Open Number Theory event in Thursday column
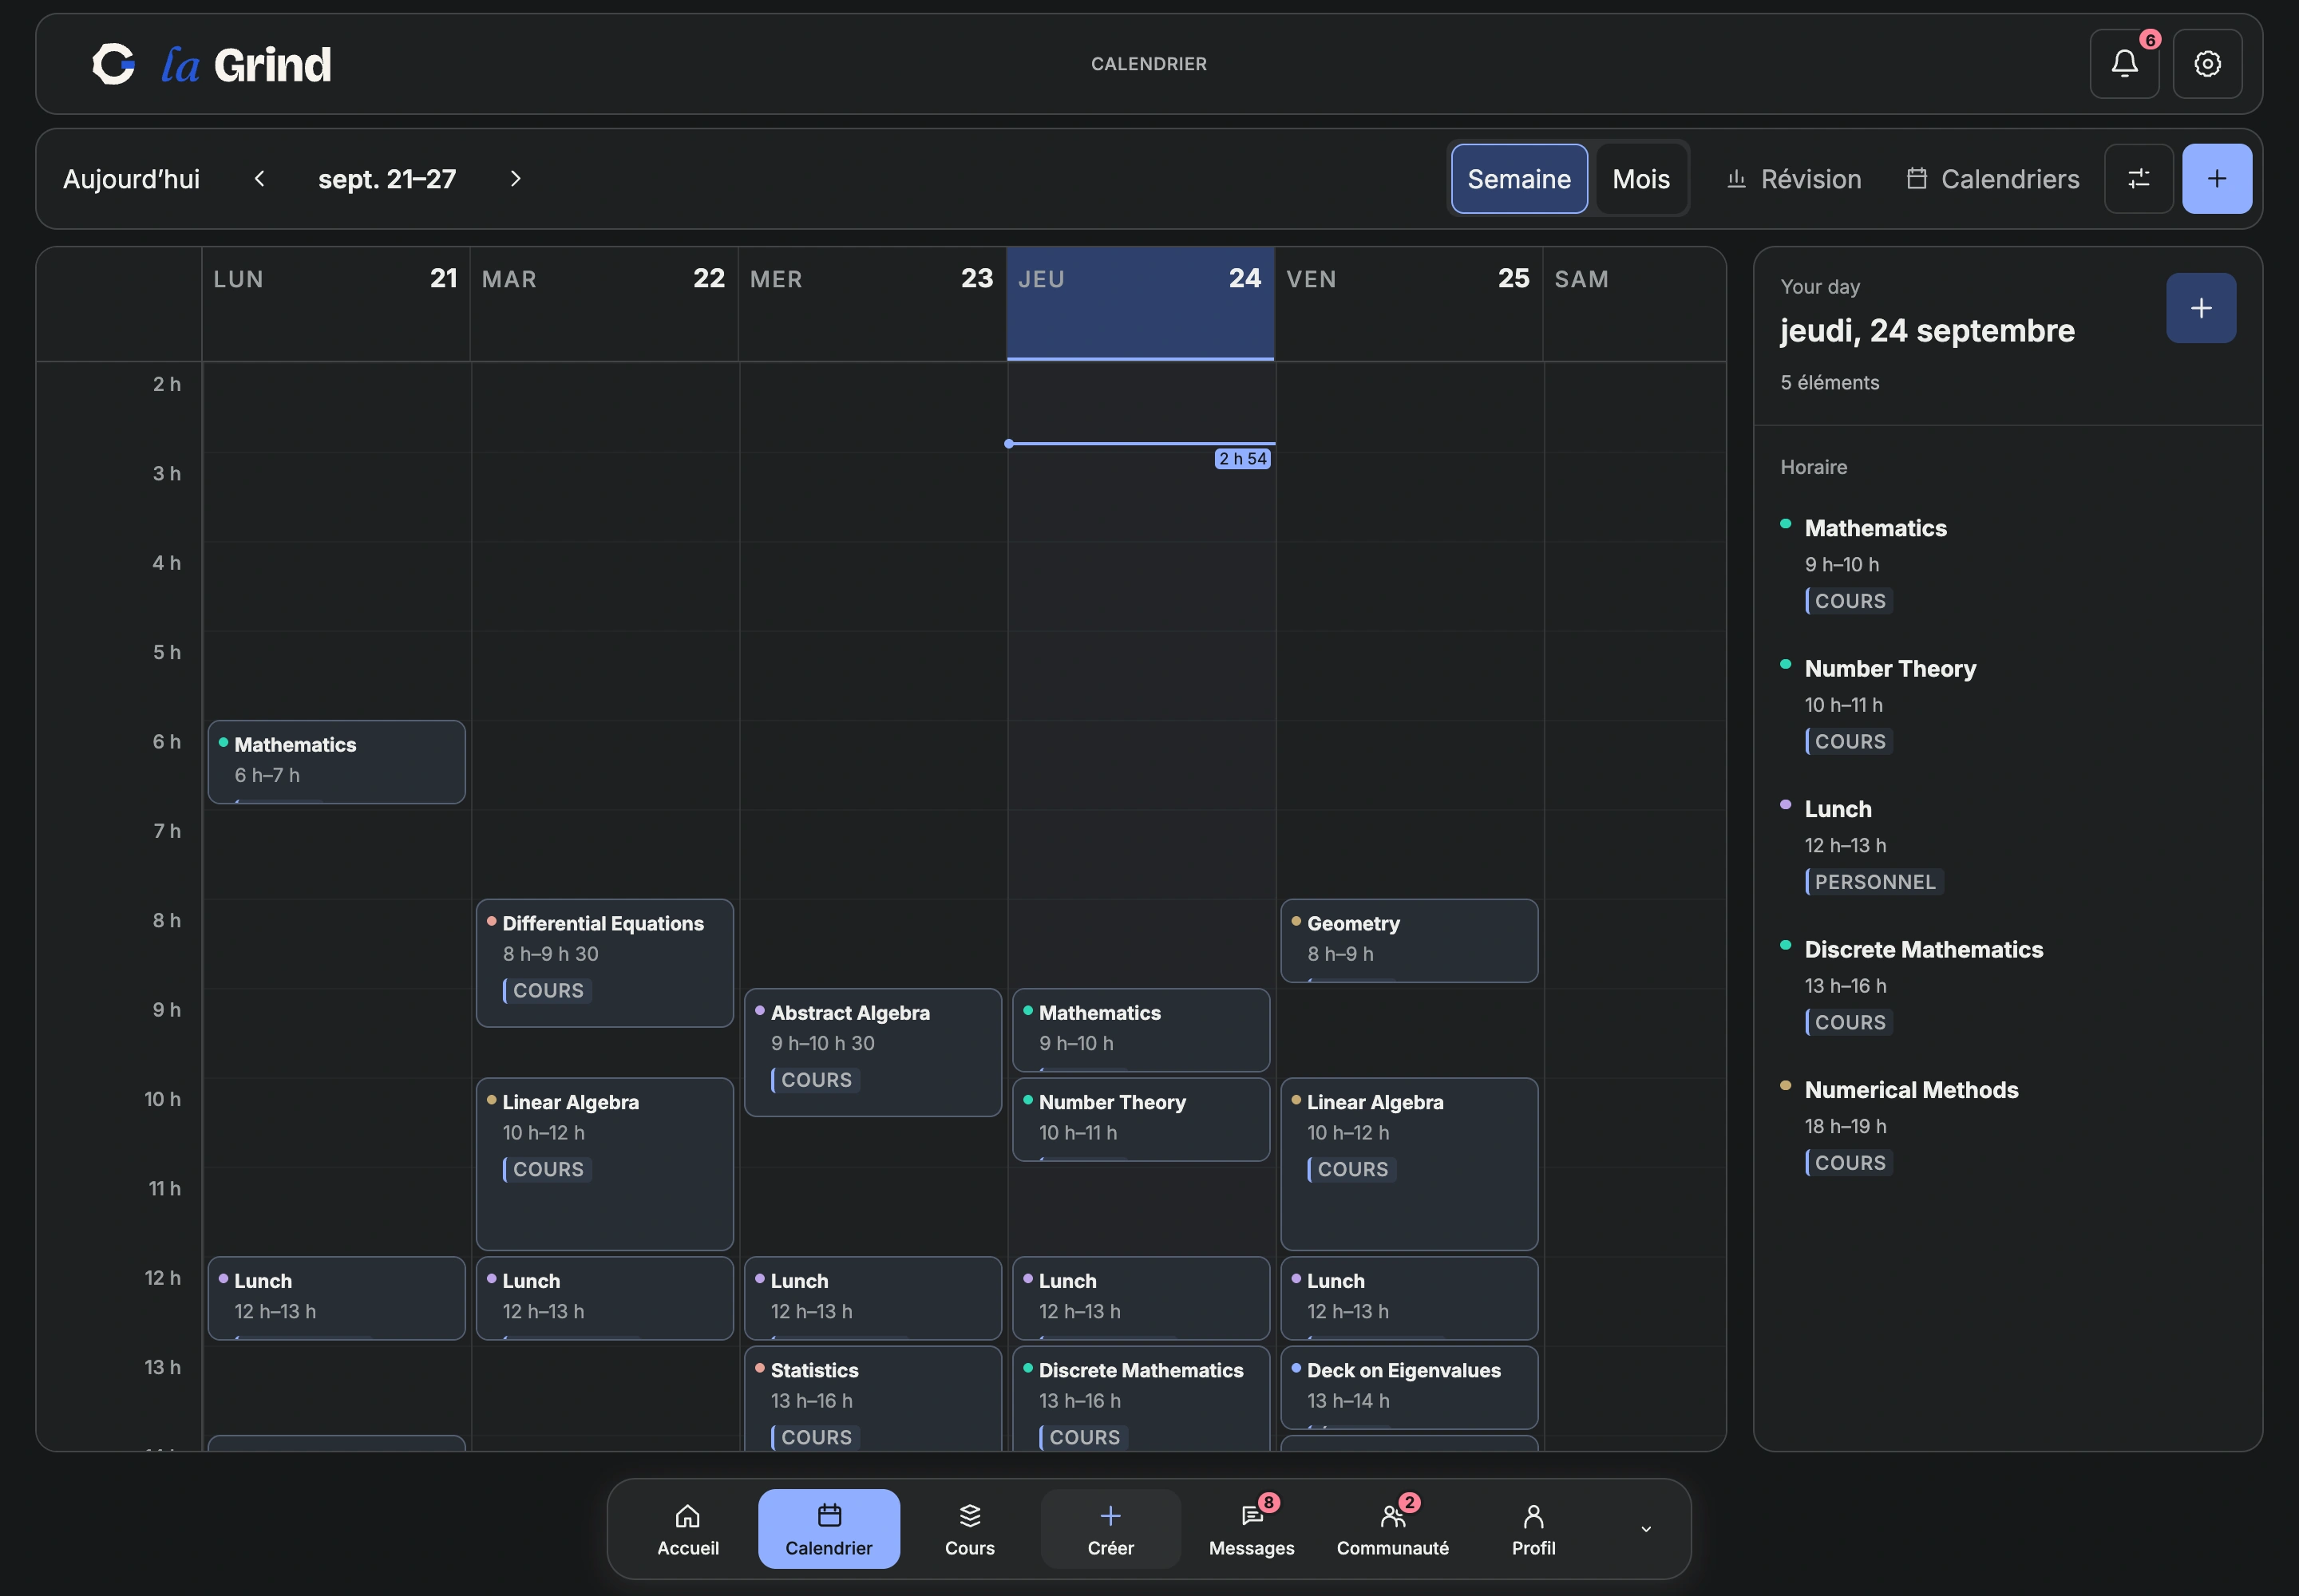Screen dimensions: 2299x1596 (1141, 1119)
